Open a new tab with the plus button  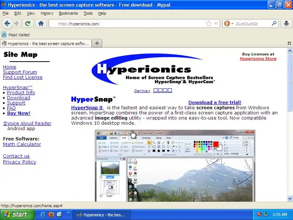pos(97,43)
